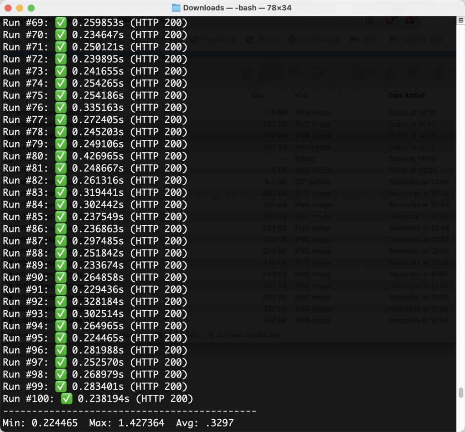Click the green checkmark on Run #88
The height and width of the screenshot is (432, 465).
[x=61, y=253]
